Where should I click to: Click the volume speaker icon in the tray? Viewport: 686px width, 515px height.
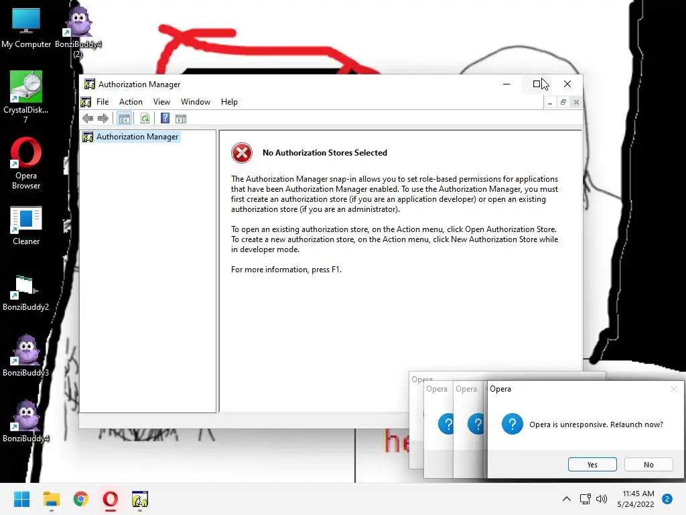click(602, 499)
